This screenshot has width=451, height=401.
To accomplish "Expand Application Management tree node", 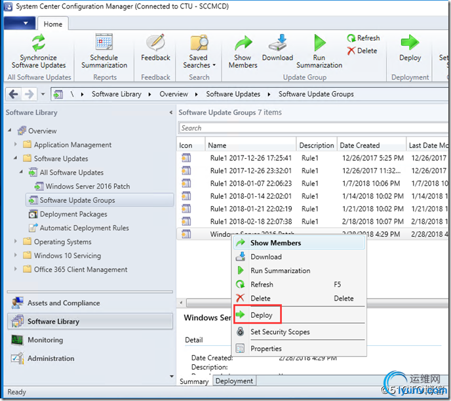I will 16,144.
